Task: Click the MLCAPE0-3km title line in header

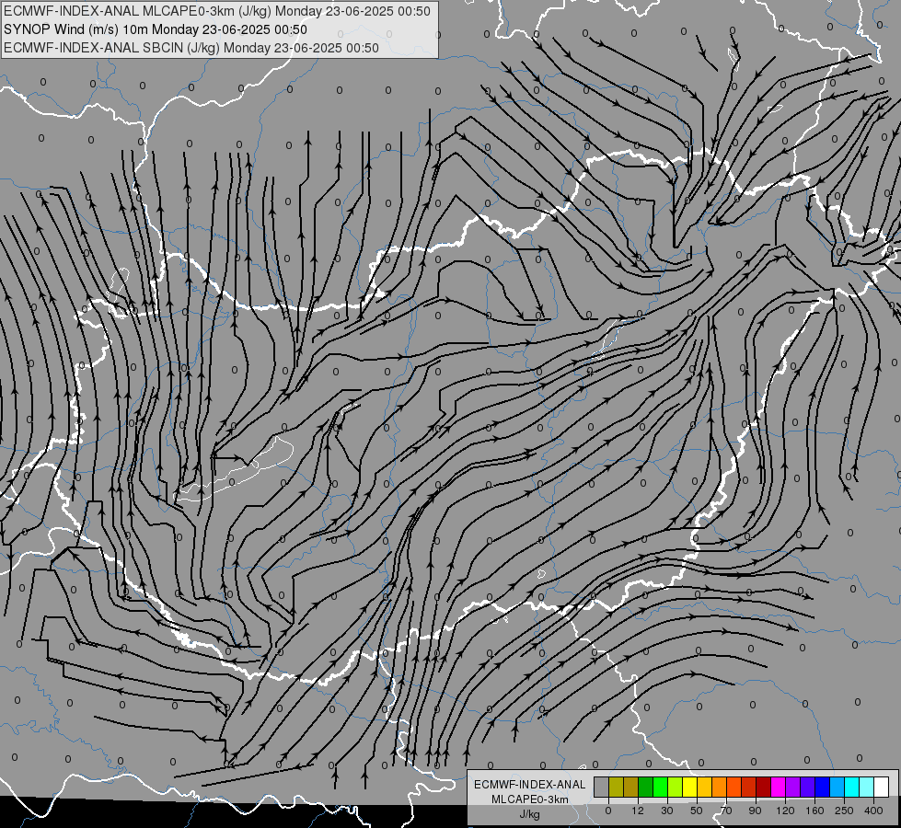Action: 217,11
